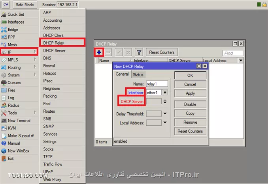Switch to the Status tab
The height and width of the screenshot is (184, 268).
(138, 74)
